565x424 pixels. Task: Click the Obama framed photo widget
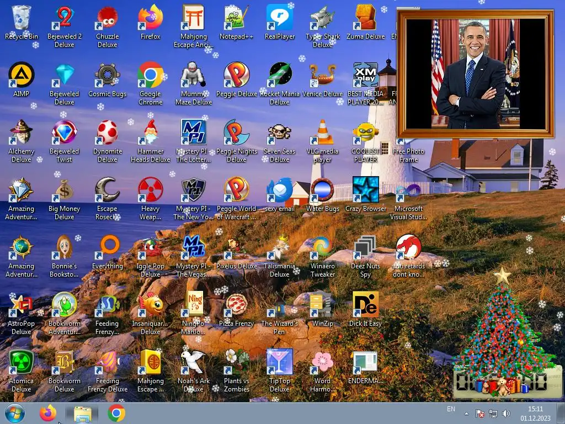[475, 74]
